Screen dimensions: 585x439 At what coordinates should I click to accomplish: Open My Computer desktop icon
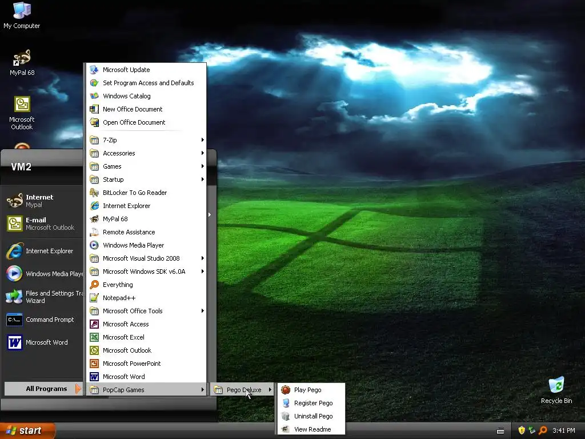[22, 15]
